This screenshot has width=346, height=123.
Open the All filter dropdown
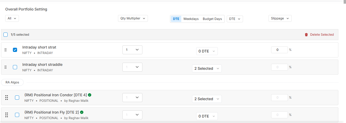pos(12,18)
